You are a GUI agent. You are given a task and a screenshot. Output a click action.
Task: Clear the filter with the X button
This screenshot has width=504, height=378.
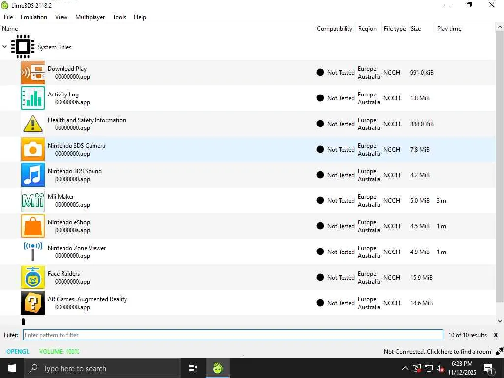tap(496, 335)
